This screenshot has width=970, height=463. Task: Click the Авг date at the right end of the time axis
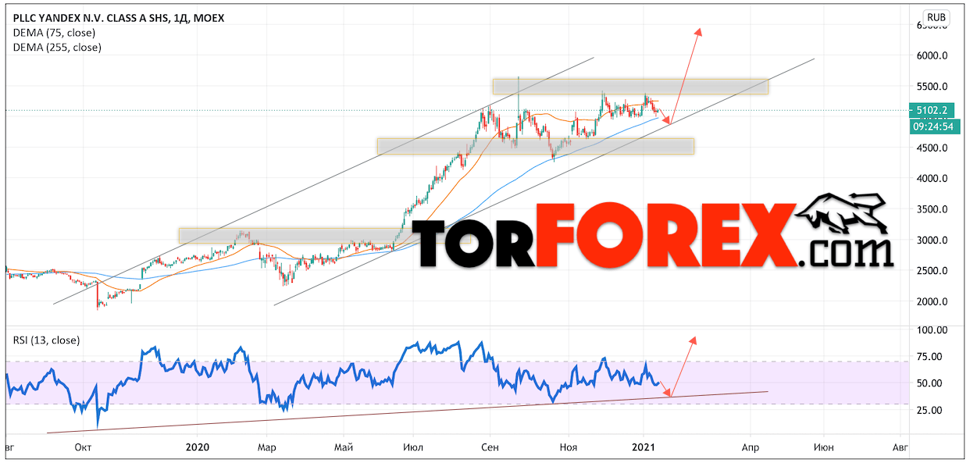point(900,447)
